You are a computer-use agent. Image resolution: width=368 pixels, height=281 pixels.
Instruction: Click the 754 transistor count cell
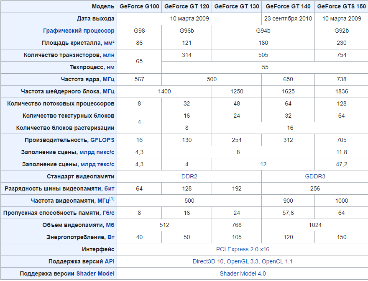click(342, 55)
